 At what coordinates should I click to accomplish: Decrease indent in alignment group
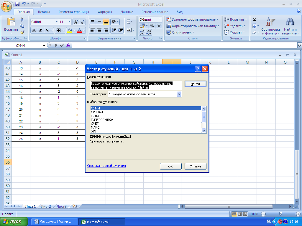[114, 30]
